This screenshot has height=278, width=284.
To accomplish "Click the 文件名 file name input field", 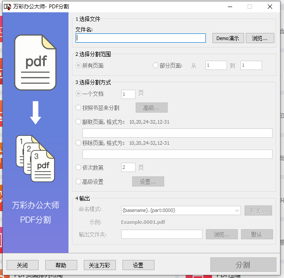I will (140, 38).
